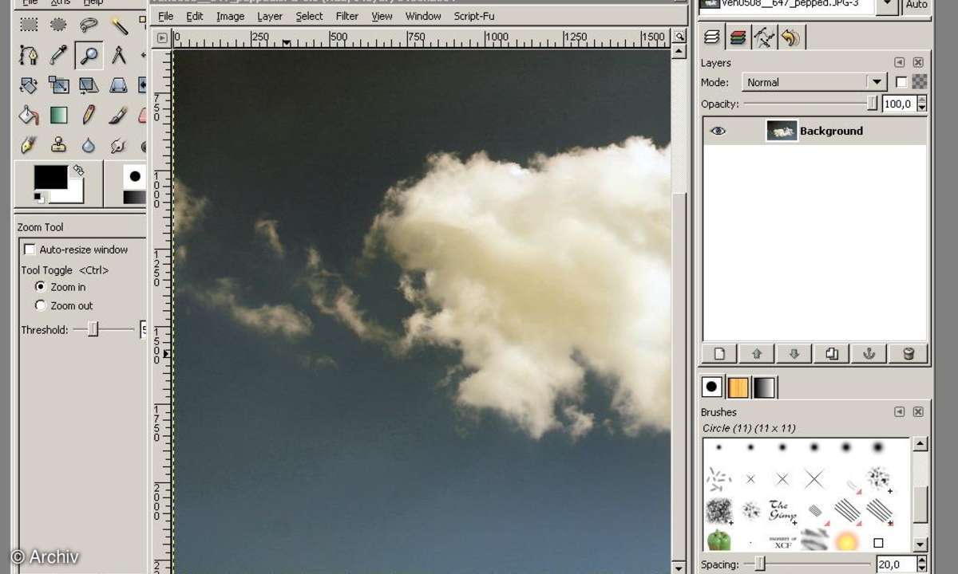The height and width of the screenshot is (574, 958).
Task: Open the Layers panel configure menu arrow
Action: pos(900,62)
